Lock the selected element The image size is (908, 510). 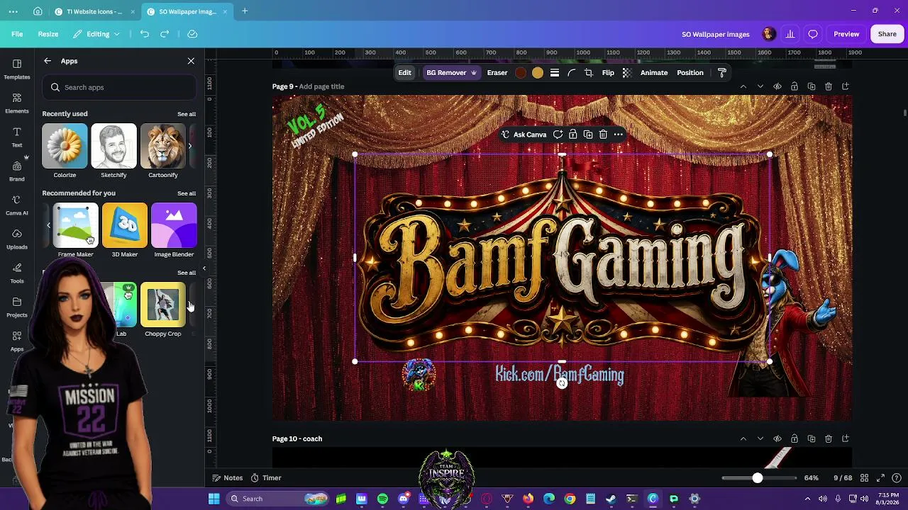click(573, 135)
